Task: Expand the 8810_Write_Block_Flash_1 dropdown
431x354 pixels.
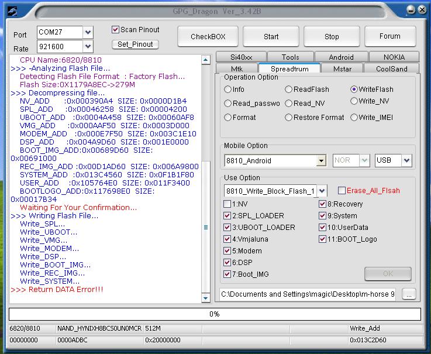Action: (x=322, y=191)
